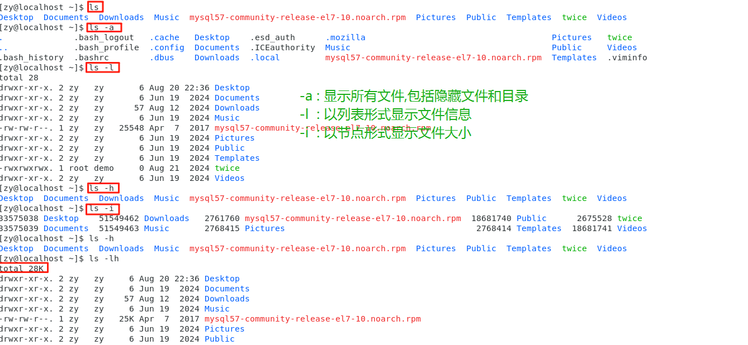Select inode number 33575038
This screenshot has width=748, height=345.
[x=19, y=218]
